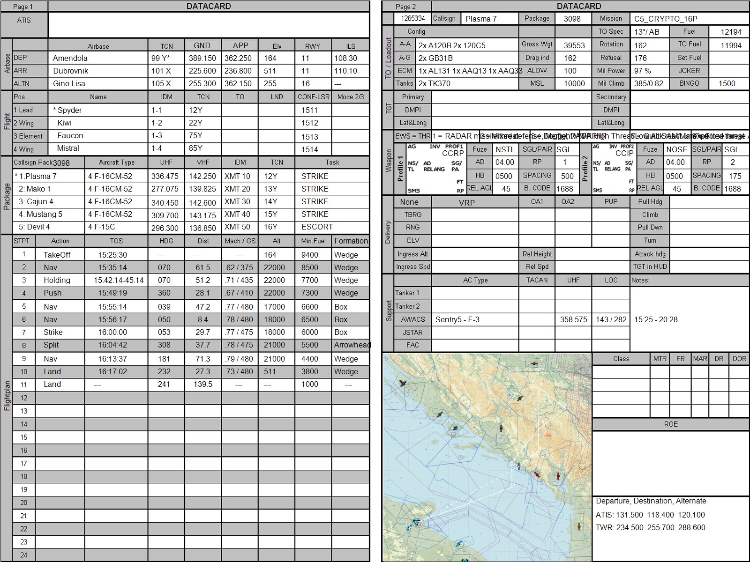
Task: Select CCIP mode in Profile 2 panel
Action: (624, 153)
